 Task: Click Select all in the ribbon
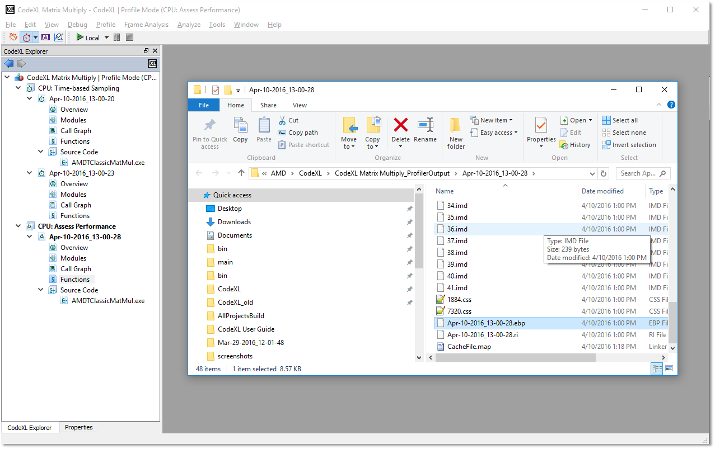point(620,120)
